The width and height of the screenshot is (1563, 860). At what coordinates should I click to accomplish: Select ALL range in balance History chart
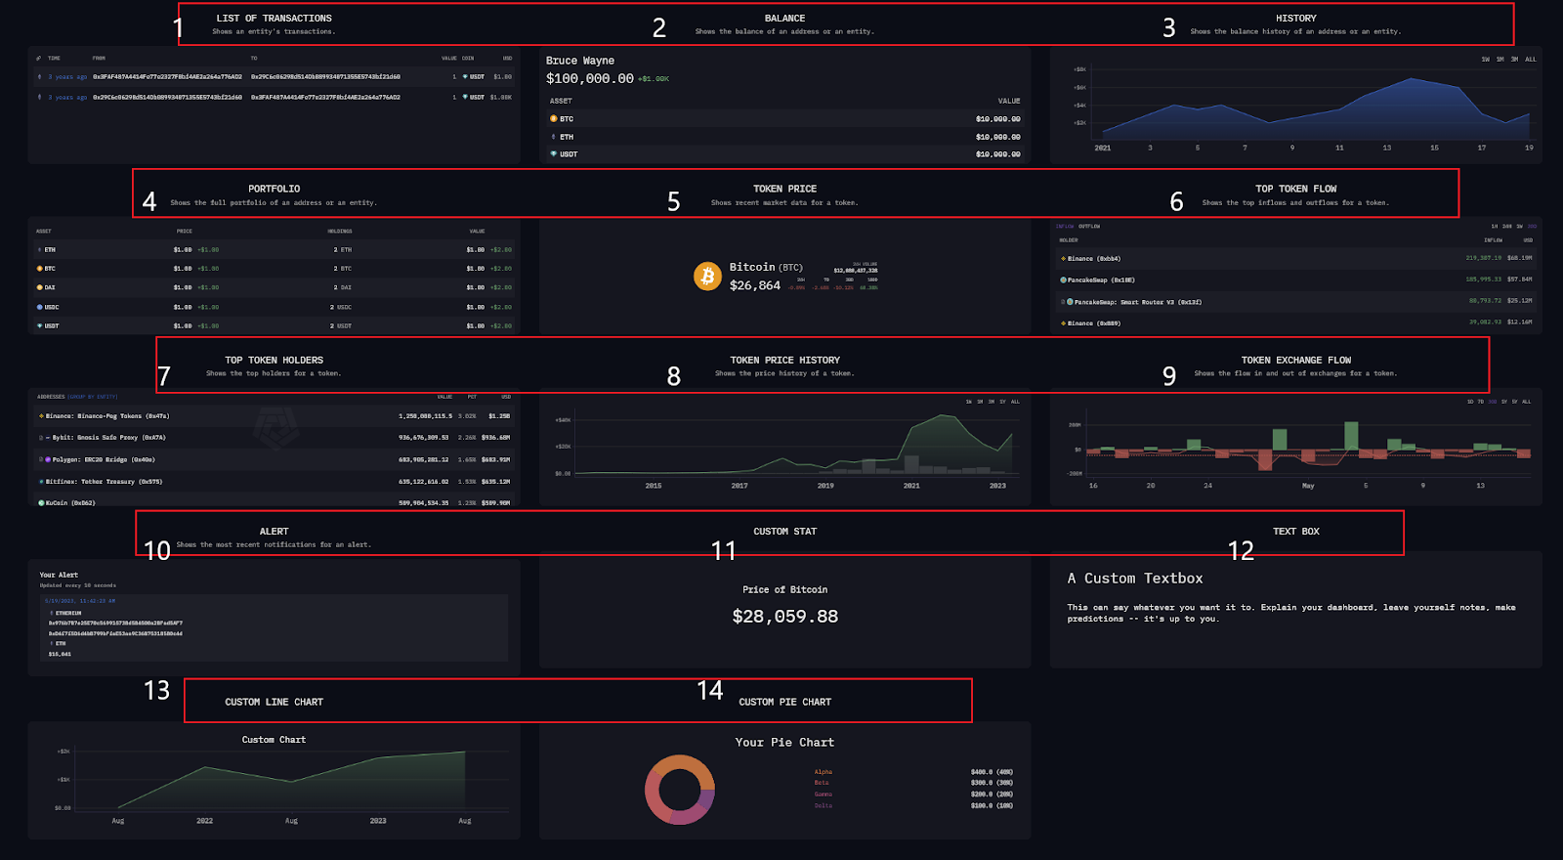1531,60
